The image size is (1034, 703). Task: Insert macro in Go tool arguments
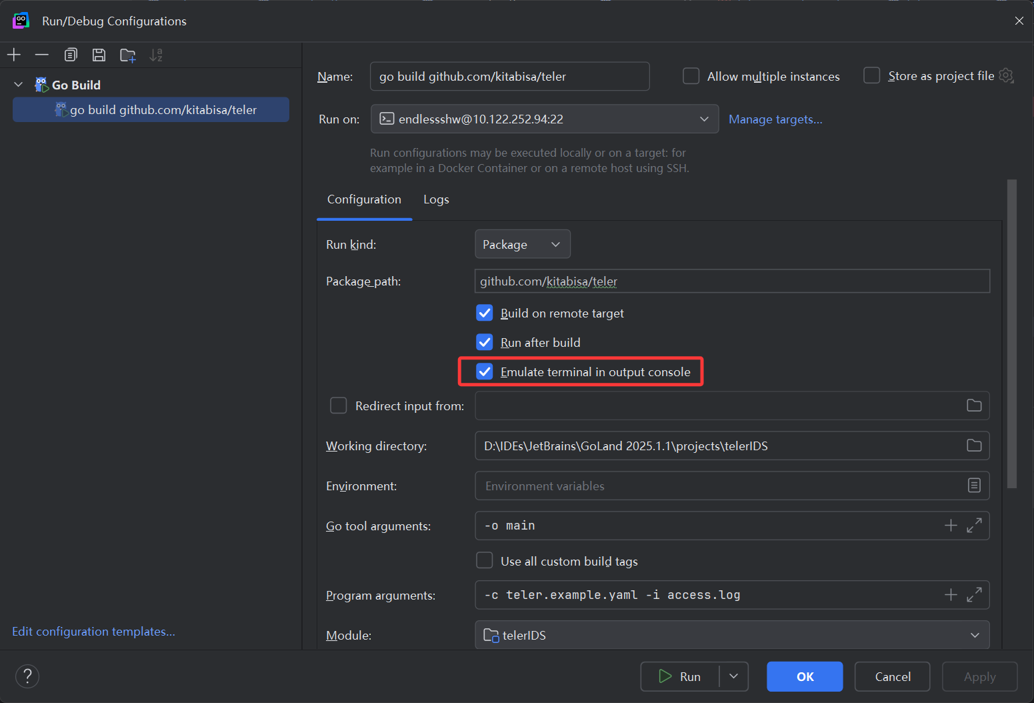[951, 526]
